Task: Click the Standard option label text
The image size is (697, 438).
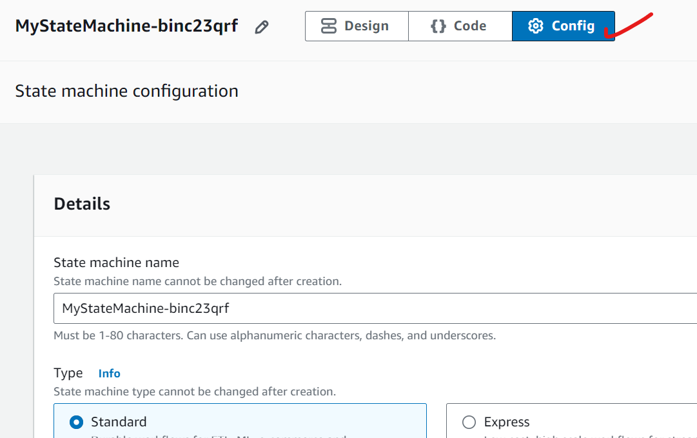Action: coord(119,422)
